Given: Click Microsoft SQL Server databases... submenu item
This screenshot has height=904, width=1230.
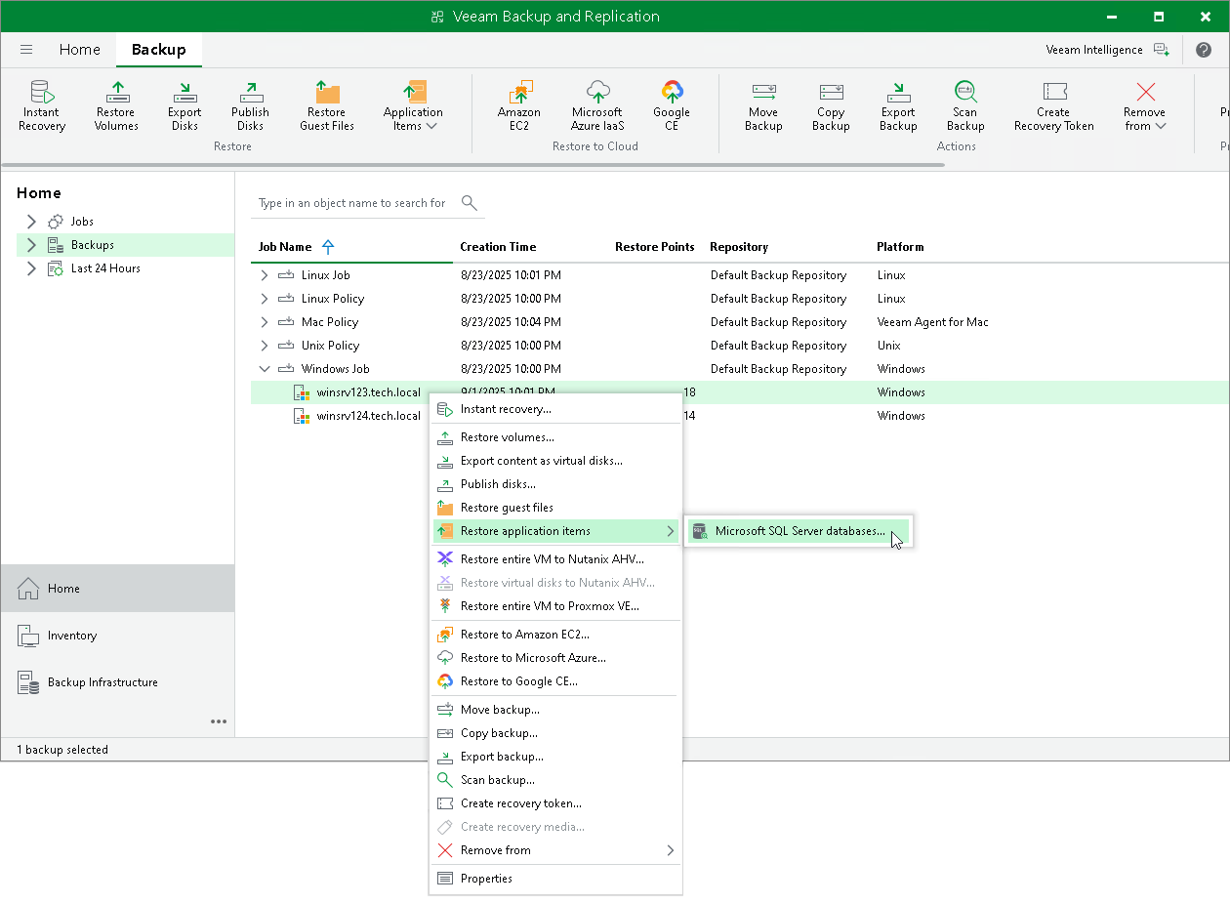Looking at the screenshot, I should tap(798, 531).
